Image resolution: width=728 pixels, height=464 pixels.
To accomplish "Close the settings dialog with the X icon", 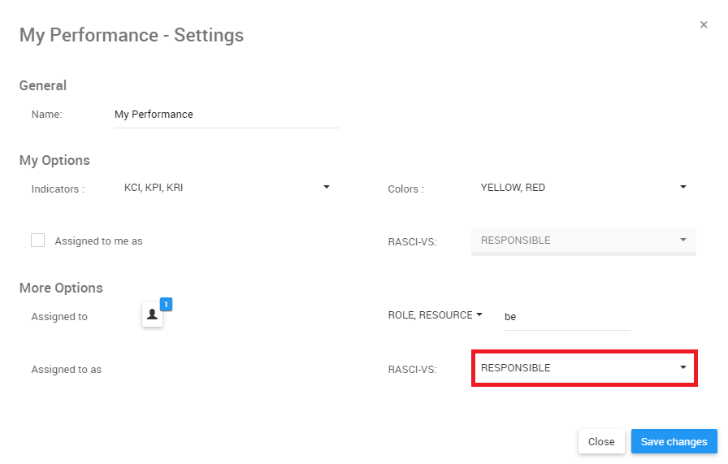I will click(704, 25).
